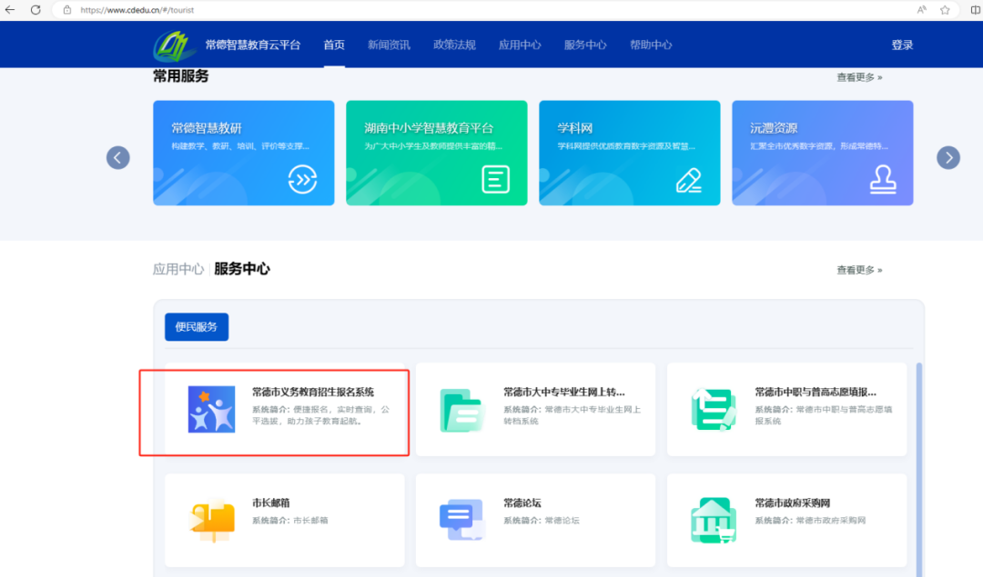The image size is (983, 577).
Task: Open the 新闻资讯 nav item
Action: 389,45
